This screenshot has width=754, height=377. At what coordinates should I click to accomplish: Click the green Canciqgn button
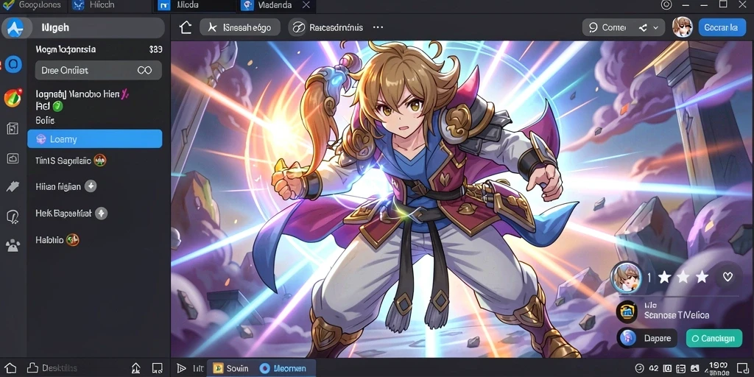coord(714,338)
